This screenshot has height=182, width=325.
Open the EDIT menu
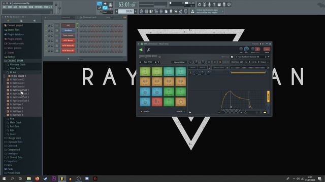[x=10, y=7]
